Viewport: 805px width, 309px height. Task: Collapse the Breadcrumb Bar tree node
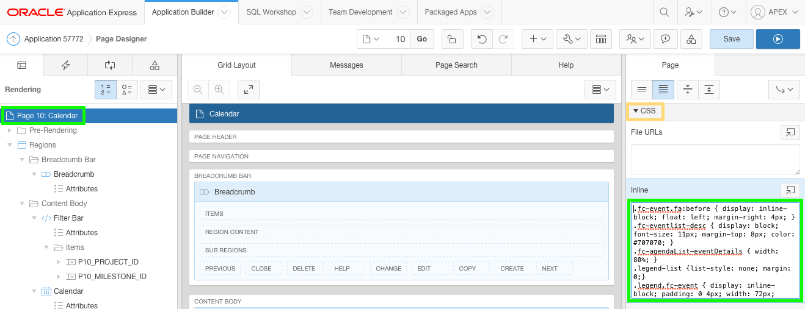[21, 160]
